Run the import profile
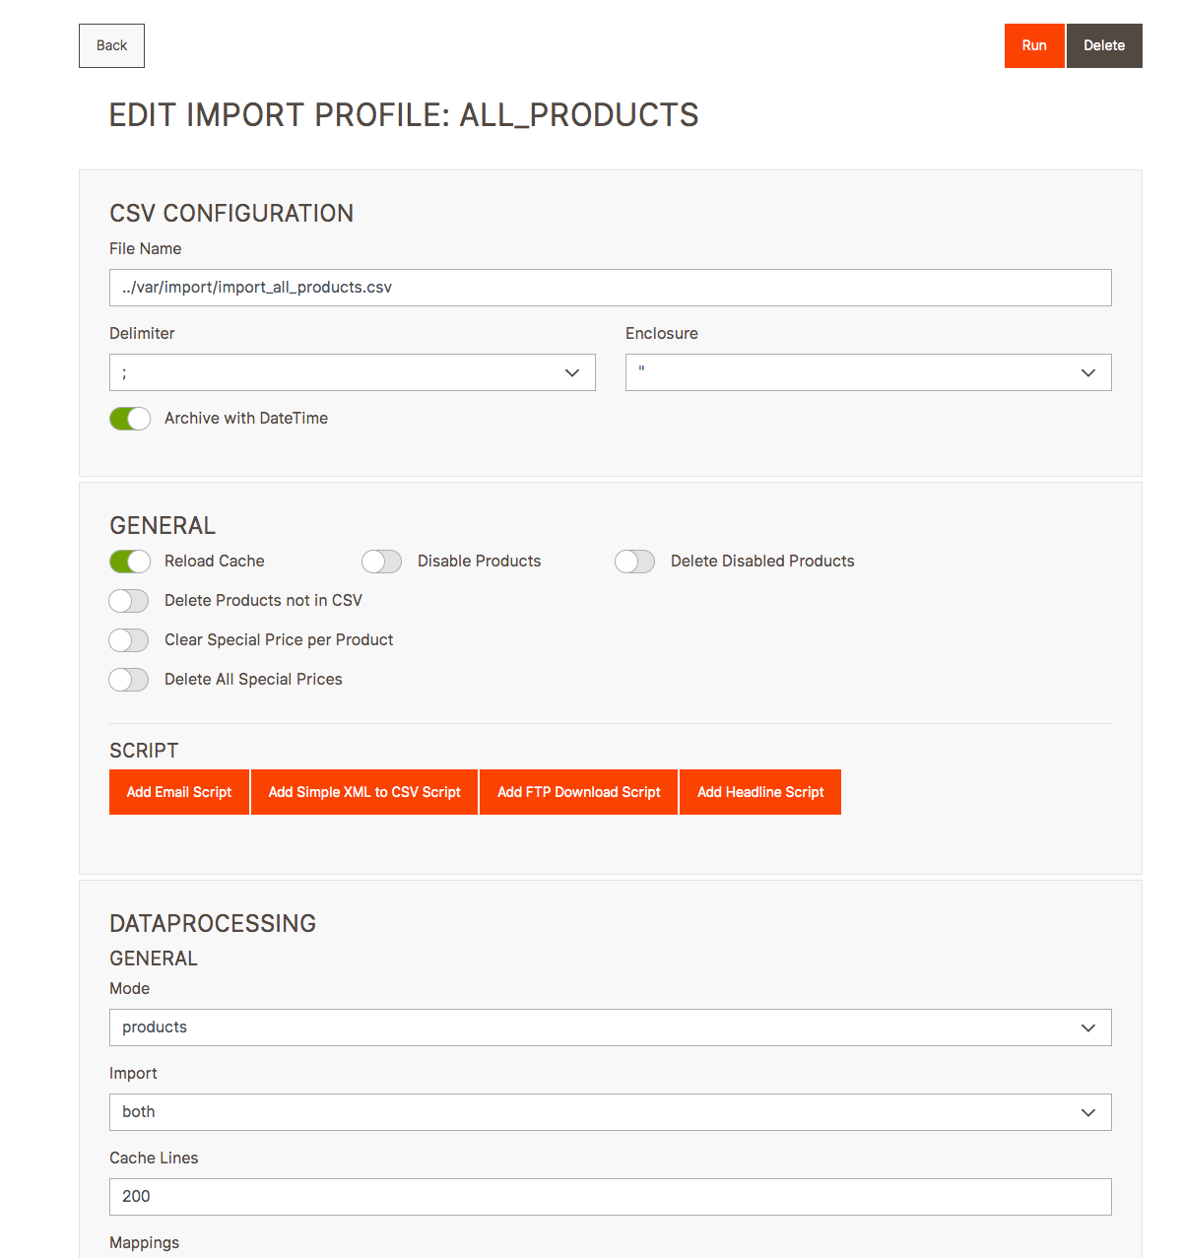This screenshot has width=1181, height=1258. [x=1034, y=45]
